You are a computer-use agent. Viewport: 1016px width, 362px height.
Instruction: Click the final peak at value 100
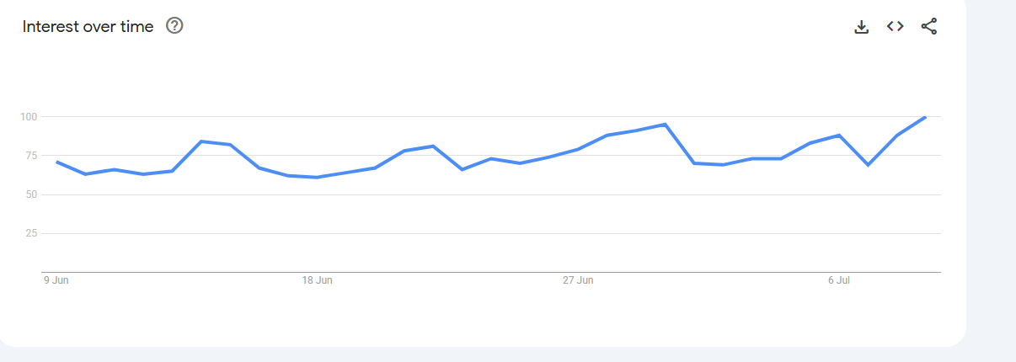pyautogui.click(x=926, y=117)
